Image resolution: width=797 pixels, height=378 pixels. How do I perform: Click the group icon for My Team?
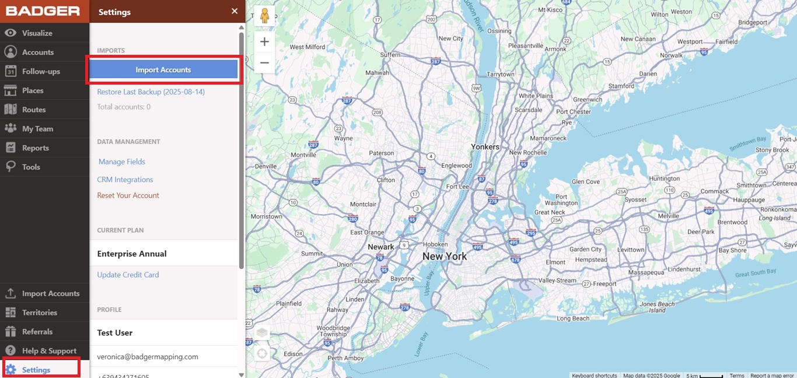click(x=11, y=128)
